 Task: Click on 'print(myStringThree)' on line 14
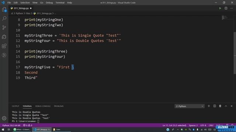(x=46, y=51)
